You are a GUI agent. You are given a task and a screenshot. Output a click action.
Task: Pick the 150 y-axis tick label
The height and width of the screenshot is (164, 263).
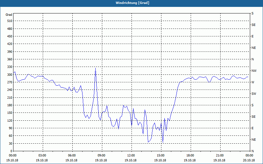coord(10,113)
